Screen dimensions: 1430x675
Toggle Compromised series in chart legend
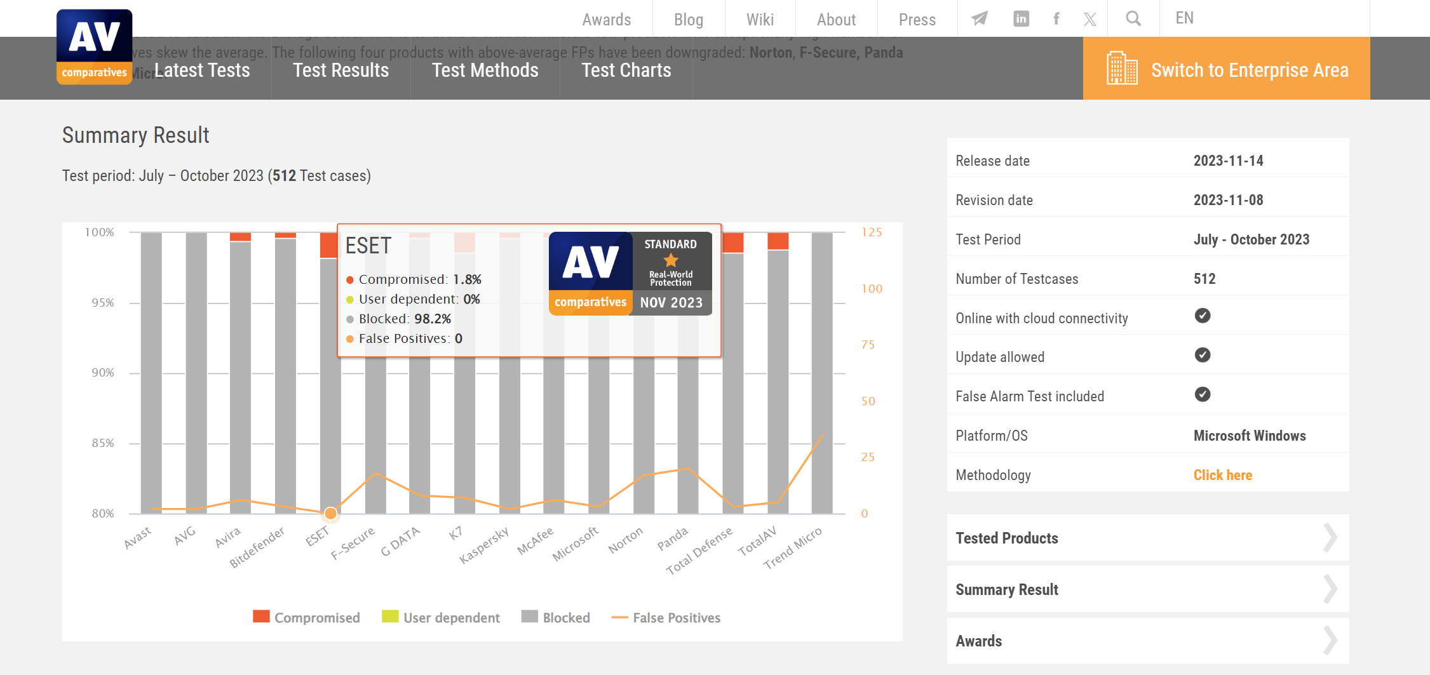[306, 617]
